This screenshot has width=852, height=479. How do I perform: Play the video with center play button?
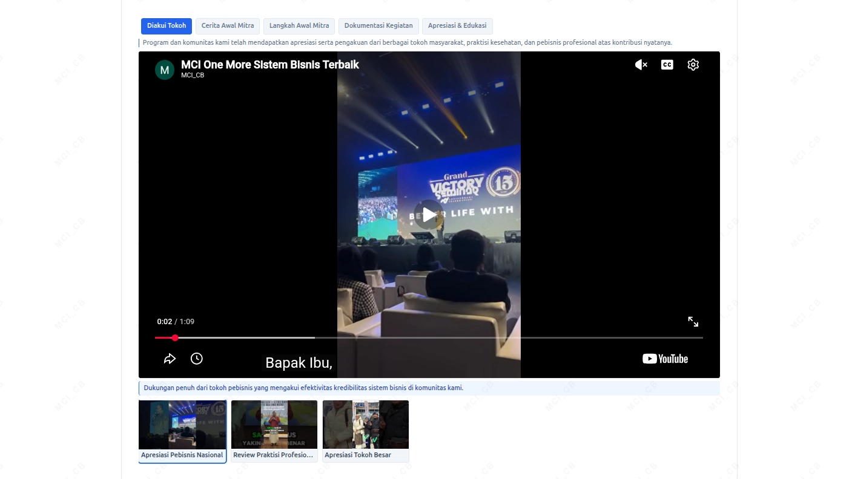pos(429,215)
